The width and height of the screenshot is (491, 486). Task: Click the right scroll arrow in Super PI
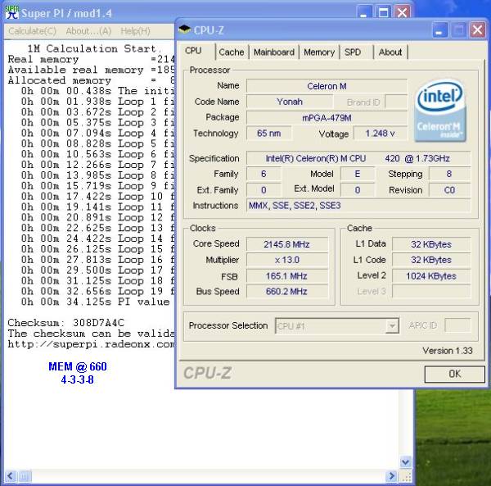(391, 476)
